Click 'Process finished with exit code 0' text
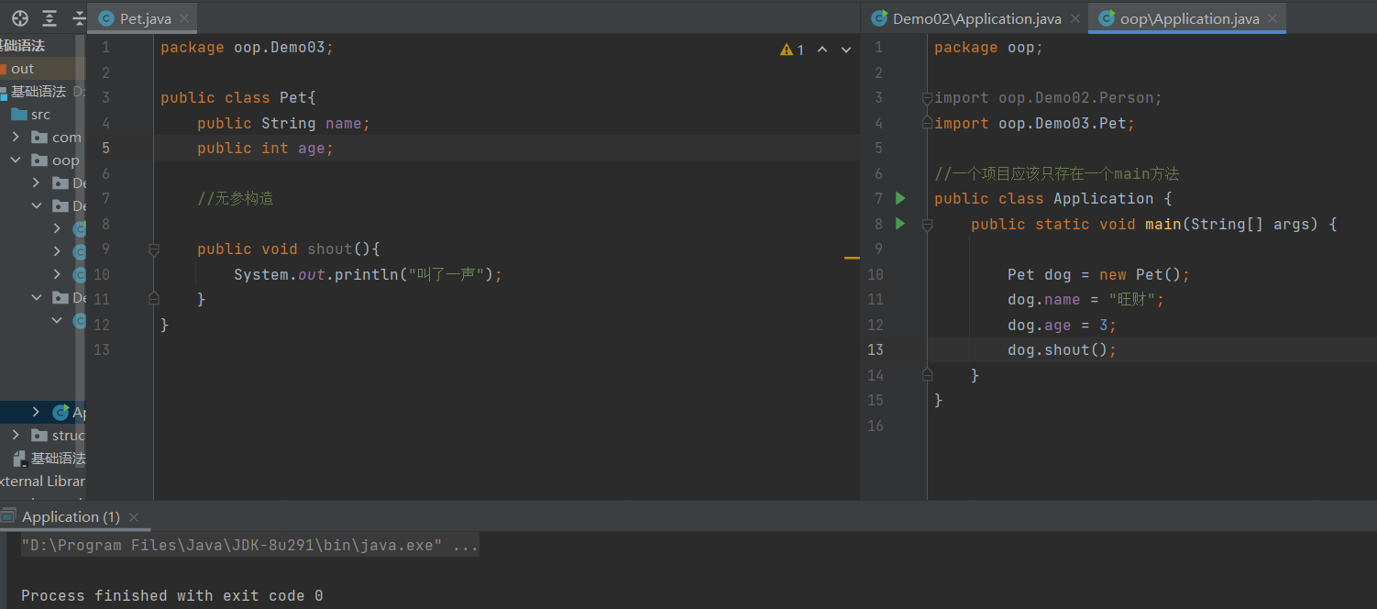 [172, 595]
